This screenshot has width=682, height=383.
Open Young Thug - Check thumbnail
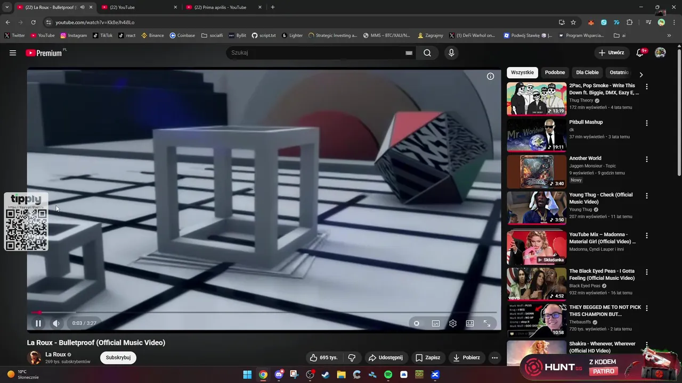coord(537,208)
